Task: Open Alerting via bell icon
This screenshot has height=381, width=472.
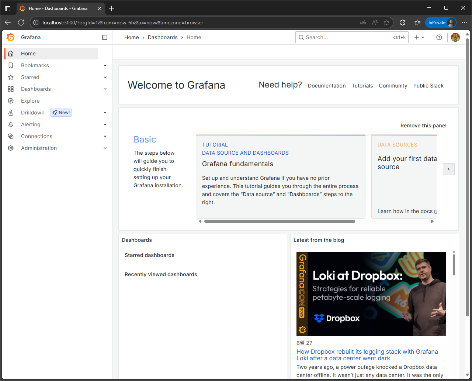Action: coord(11,124)
